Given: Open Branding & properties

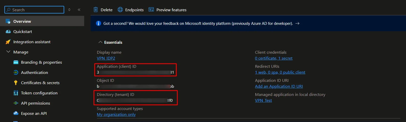Looking at the screenshot, I should tap(41, 62).
